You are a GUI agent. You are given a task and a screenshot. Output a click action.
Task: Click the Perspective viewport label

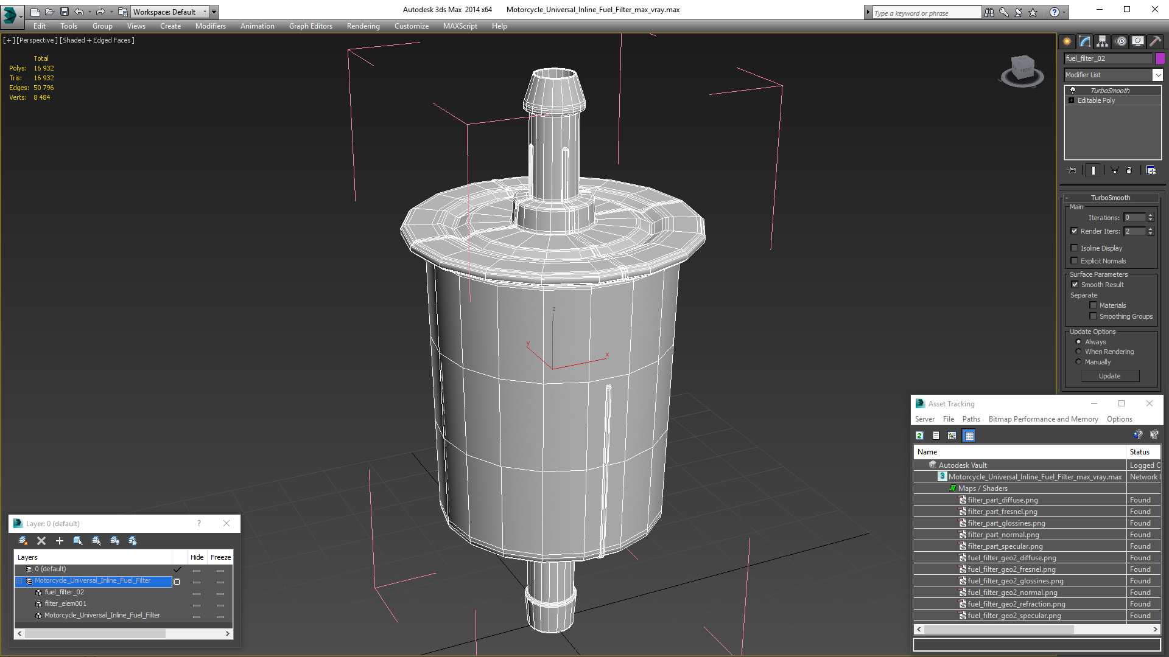pyautogui.click(x=37, y=40)
